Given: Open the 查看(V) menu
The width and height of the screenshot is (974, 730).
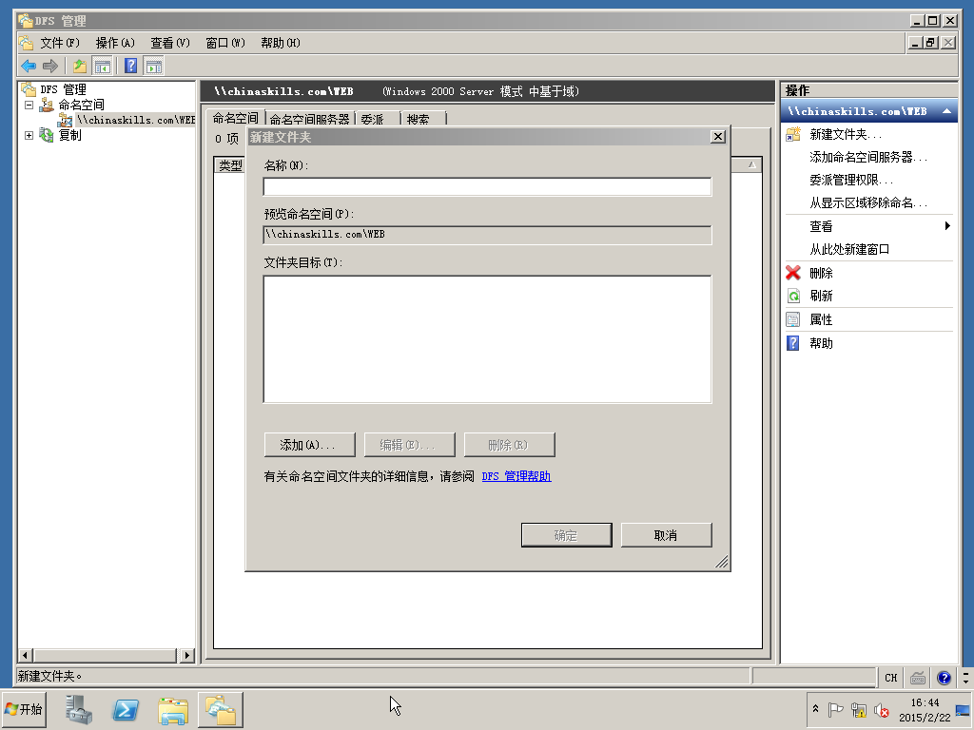Looking at the screenshot, I should pos(169,43).
